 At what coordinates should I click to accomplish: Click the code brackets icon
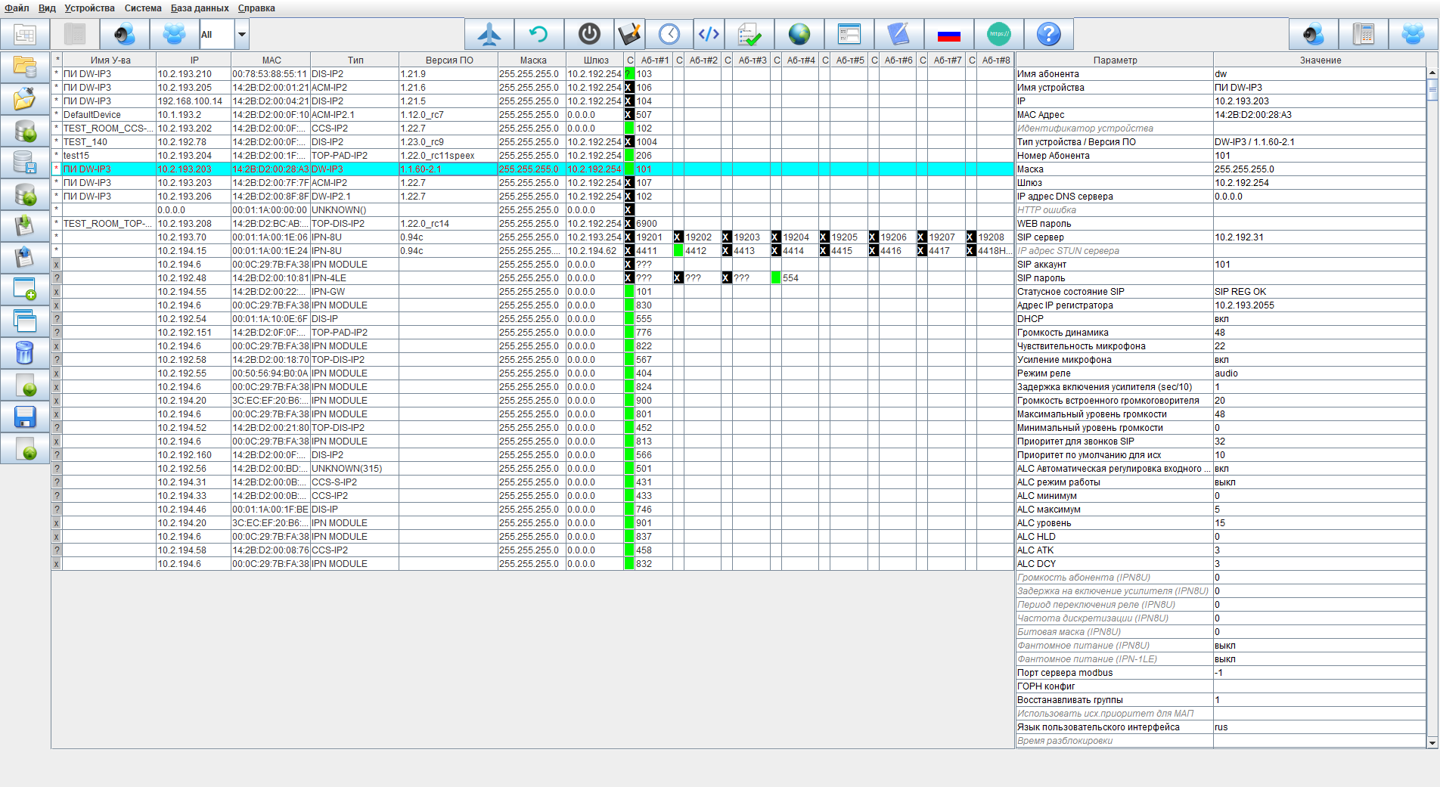coord(709,34)
